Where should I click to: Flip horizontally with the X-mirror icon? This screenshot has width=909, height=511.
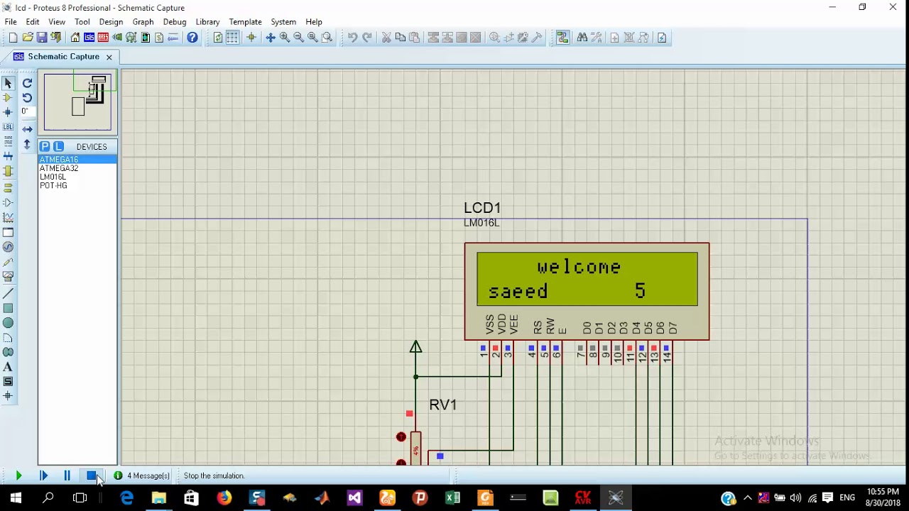click(x=27, y=129)
